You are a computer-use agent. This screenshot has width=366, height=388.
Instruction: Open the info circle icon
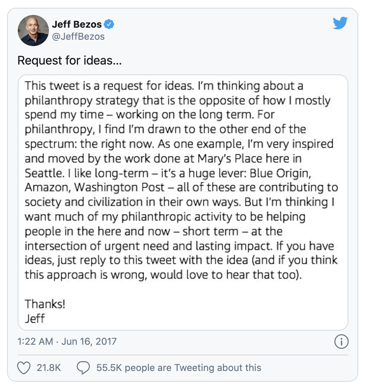[341, 342]
